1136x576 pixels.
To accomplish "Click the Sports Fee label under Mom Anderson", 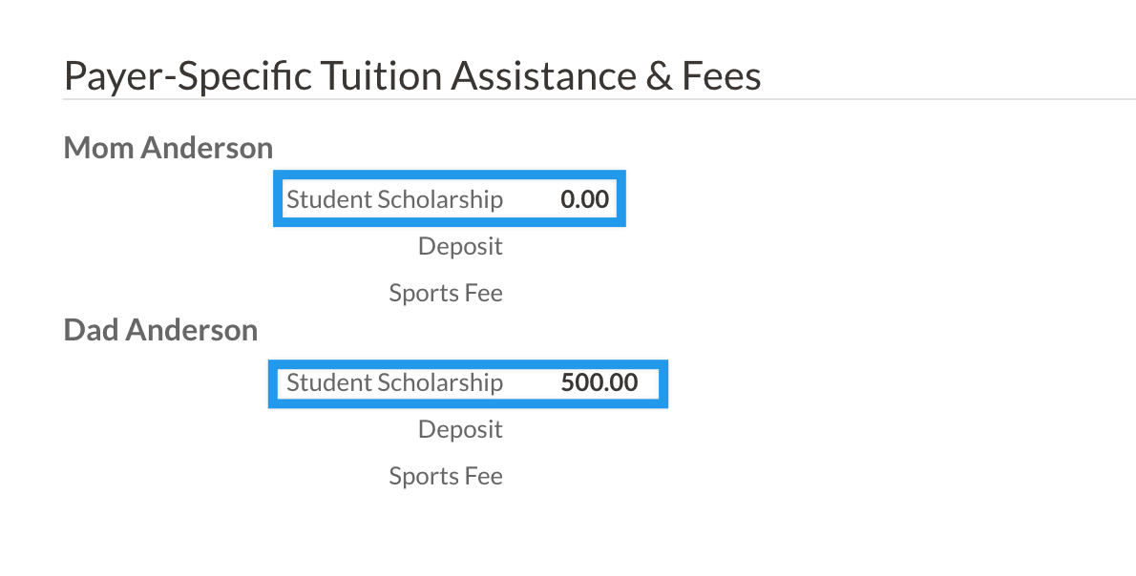I will click(x=445, y=293).
